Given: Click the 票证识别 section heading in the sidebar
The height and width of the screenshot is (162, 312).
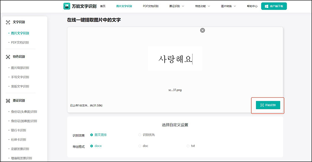Looking at the screenshot, I should pos(19,101).
